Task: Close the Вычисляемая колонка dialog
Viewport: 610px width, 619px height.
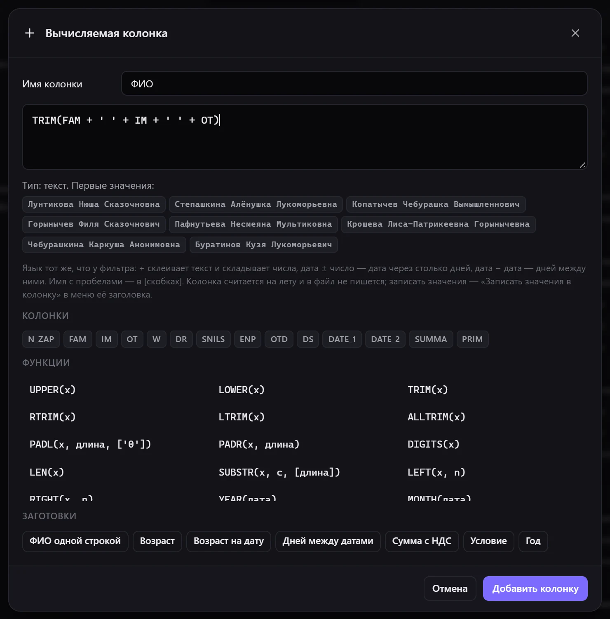Action: click(x=575, y=33)
